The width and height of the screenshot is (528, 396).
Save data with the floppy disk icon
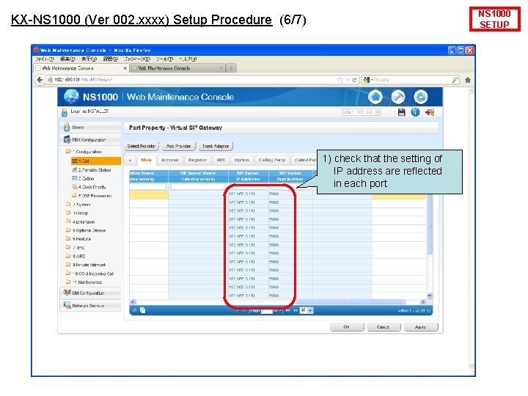coord(401,112)
